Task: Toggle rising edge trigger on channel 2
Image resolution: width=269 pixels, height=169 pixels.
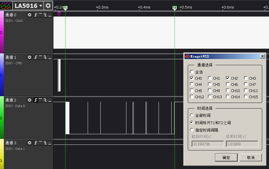Action: click(x=36, y=100)
